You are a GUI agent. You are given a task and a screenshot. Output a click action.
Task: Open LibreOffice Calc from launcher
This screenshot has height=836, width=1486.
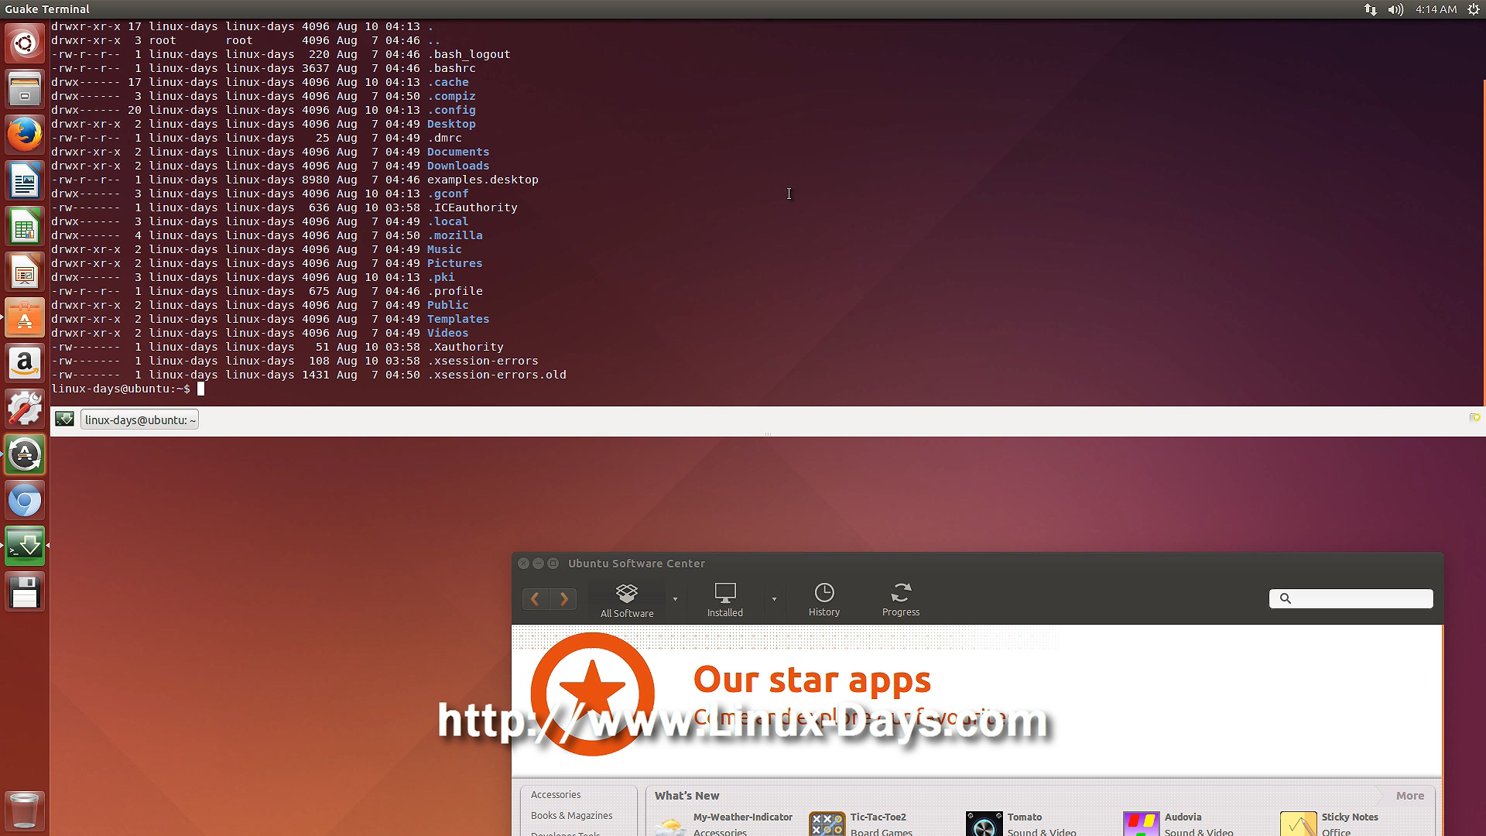click(25, 226)
